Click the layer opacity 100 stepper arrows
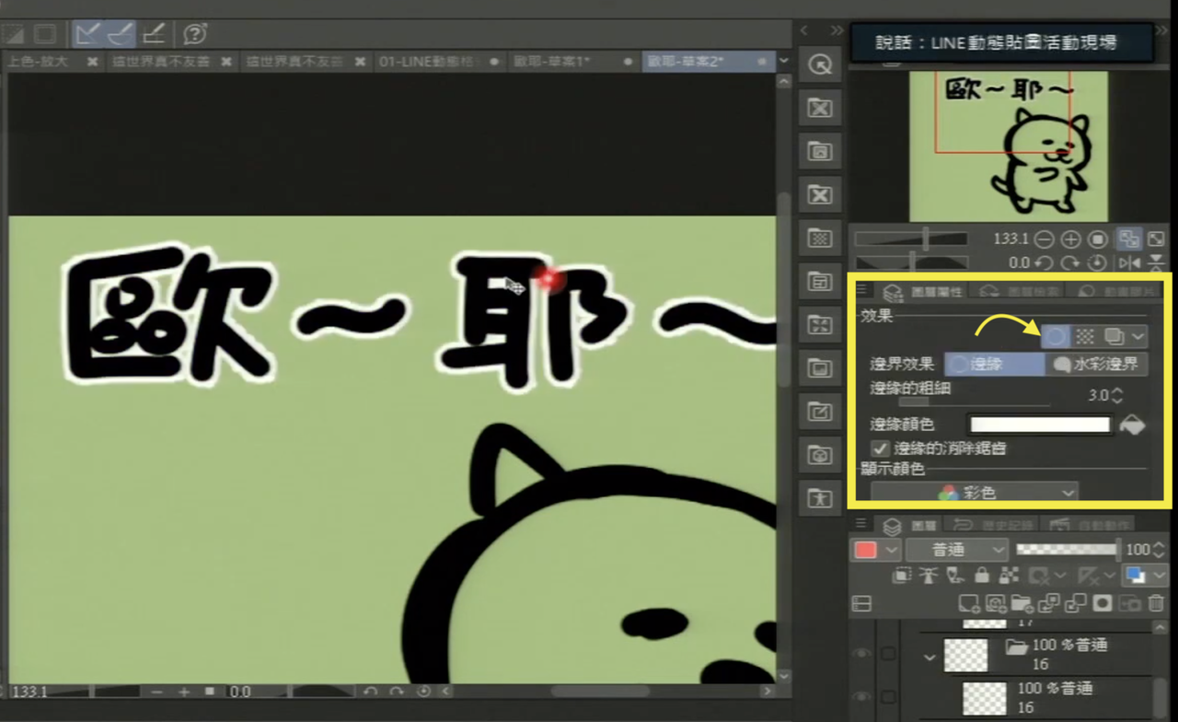This screenshot has height=722, width=1178. pos(1158,550)
